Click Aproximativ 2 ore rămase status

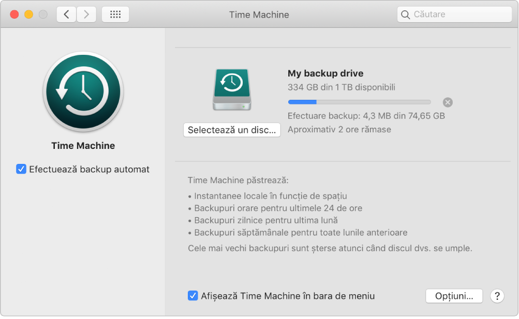tap(339, 130)
